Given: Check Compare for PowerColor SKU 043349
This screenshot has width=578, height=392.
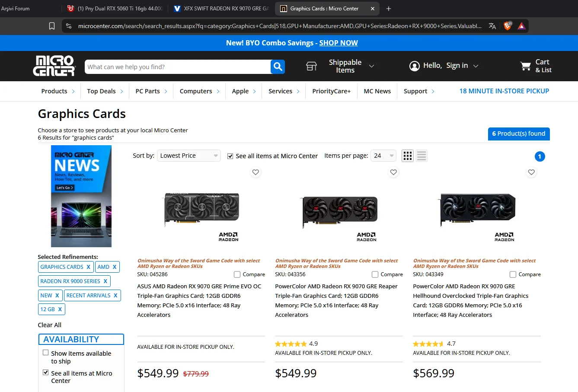Looking at the screenshot, I should [513, 274].
